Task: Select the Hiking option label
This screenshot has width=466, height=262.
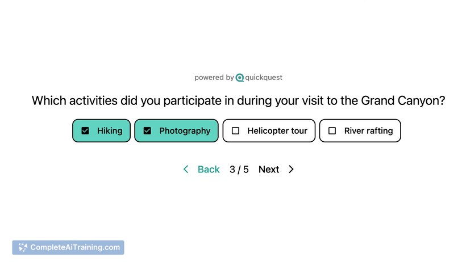Action: click(110, 131)
